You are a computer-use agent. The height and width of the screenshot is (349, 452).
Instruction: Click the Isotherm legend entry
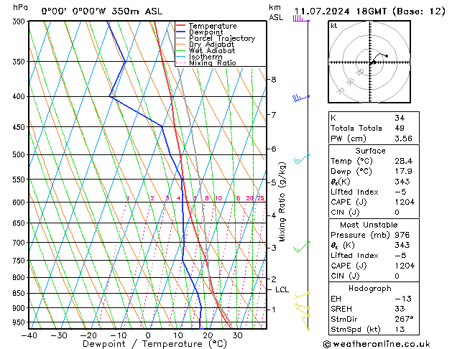point(199,57)
